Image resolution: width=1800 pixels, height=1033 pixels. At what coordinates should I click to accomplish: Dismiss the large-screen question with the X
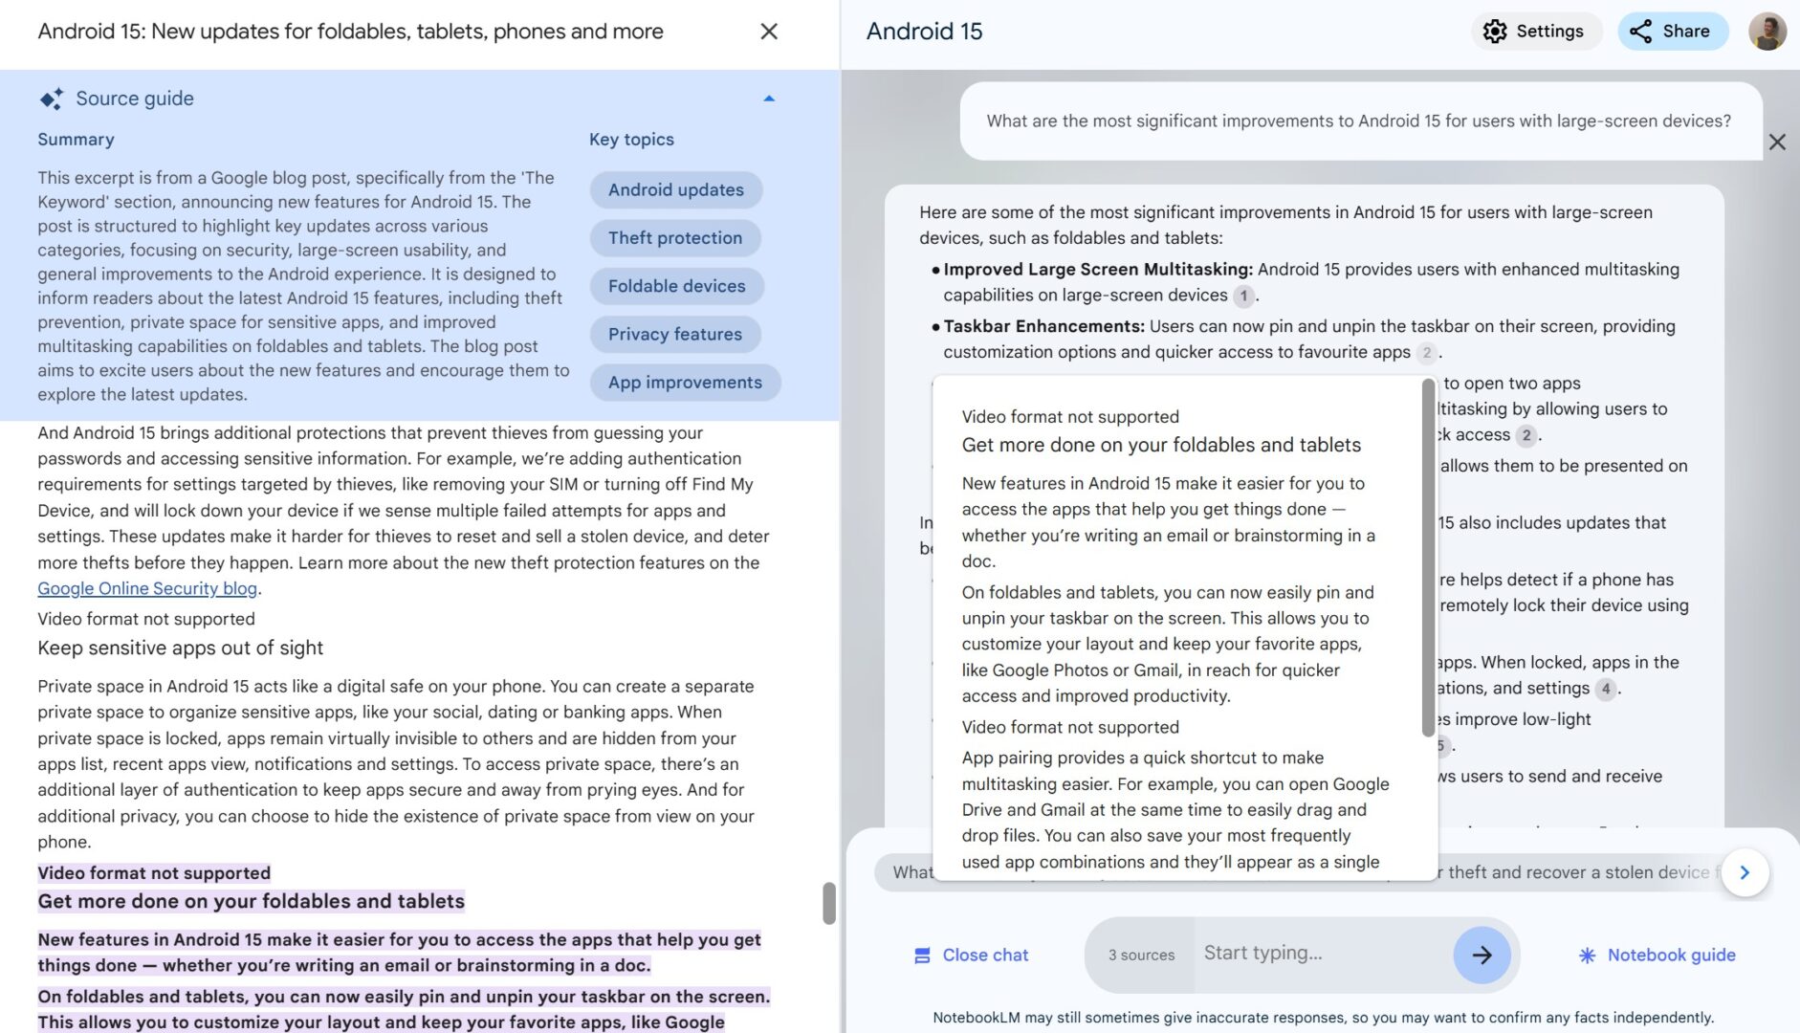click(1778, 142)
